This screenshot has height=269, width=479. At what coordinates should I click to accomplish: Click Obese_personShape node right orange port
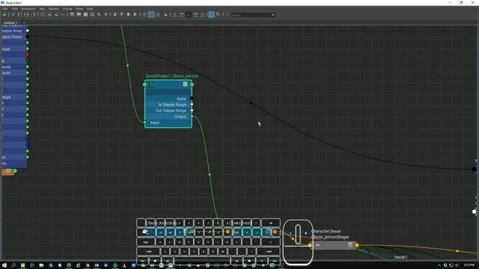pyautogui.click(x=357, y=245)
